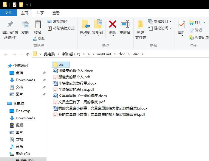Click the New folder icon

click(140, 24)
